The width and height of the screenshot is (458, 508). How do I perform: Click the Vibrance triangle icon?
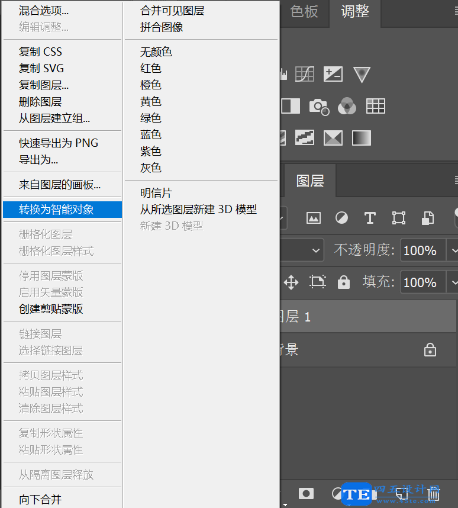(362, 74)
